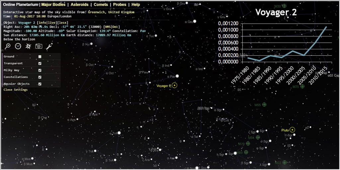The height and width of the screenshot is (170, 340).
Task: Select the γ TrA star label
Action: tap(90, 151)
